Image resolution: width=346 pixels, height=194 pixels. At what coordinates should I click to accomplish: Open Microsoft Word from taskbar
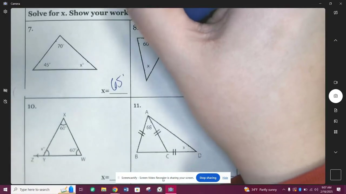pos(126,190)
